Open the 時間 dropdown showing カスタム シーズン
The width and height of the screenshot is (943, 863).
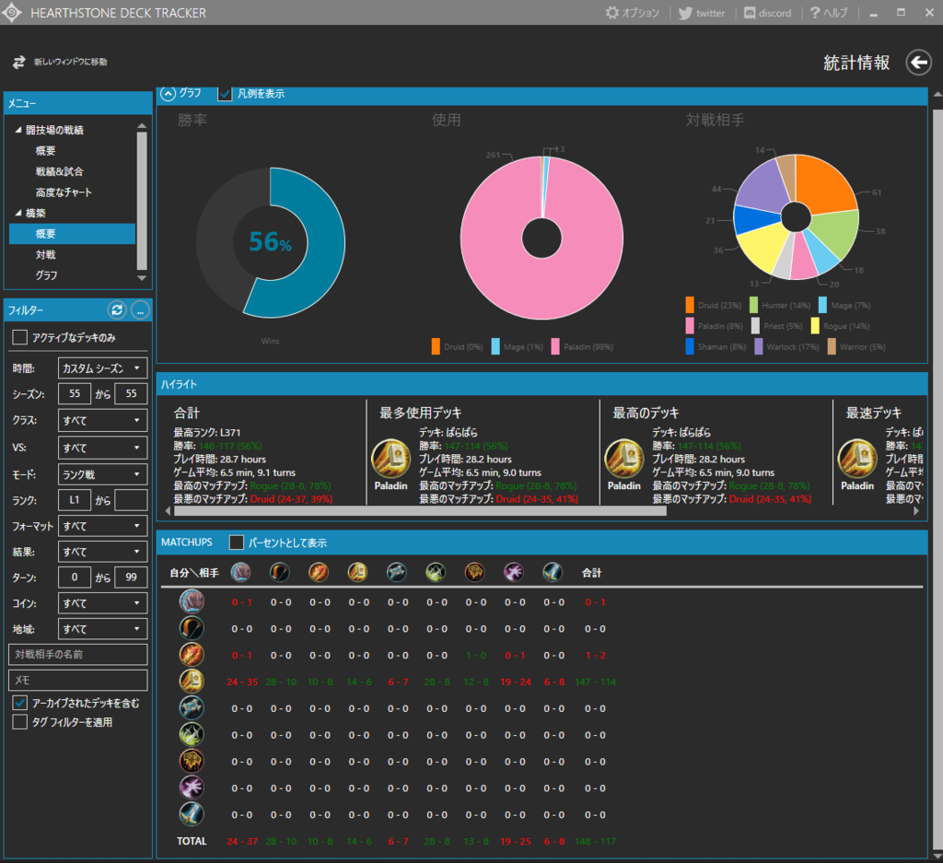[102, 368]
